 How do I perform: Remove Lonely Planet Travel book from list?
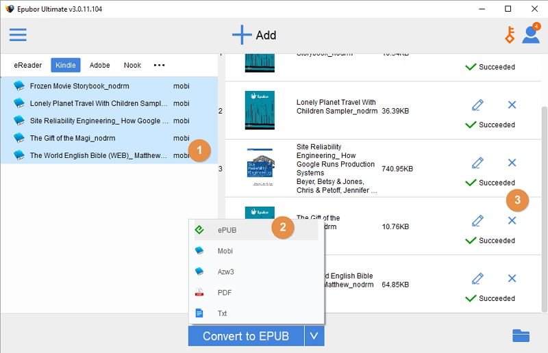coord(512,105)
